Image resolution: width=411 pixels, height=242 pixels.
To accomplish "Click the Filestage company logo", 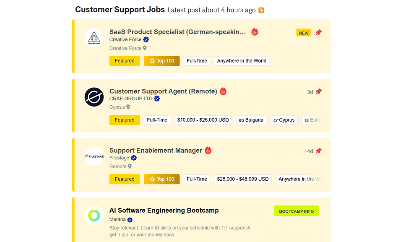I will tap(94, 156).
